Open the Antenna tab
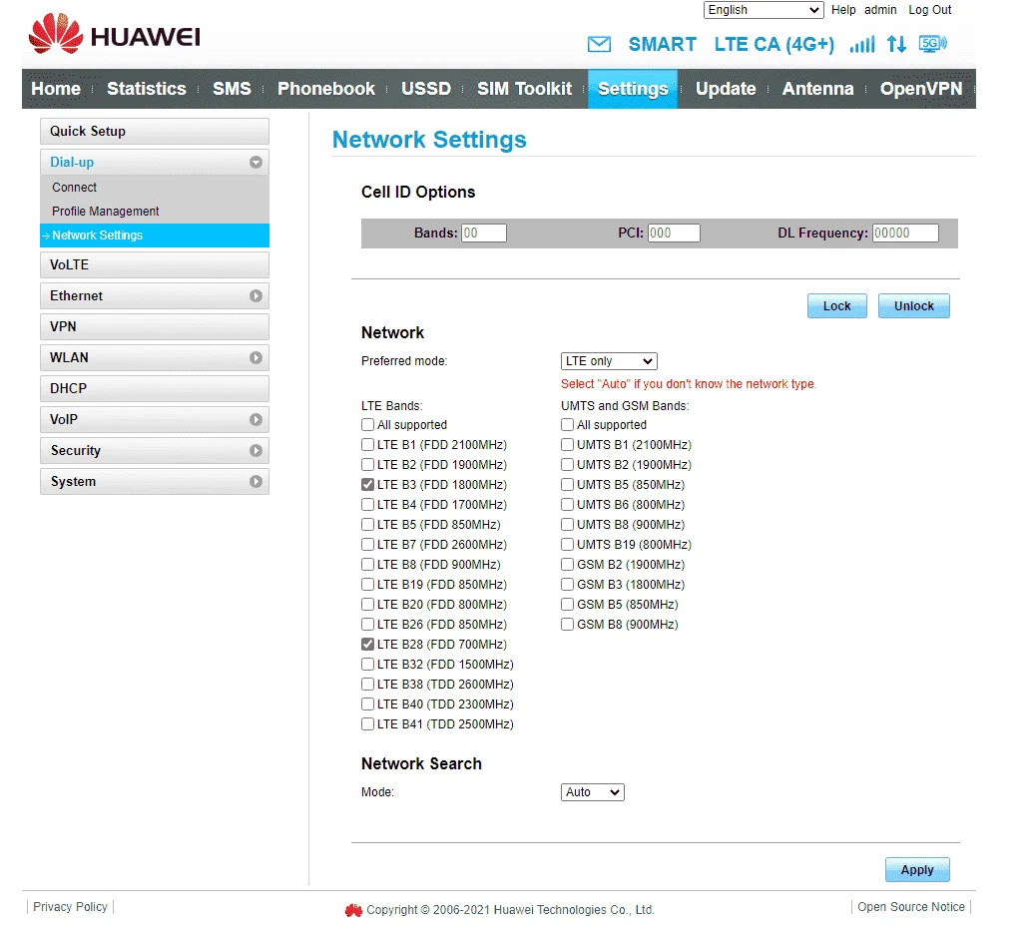The width and height of the screenshot is (1033, 934). click(817, 89)
